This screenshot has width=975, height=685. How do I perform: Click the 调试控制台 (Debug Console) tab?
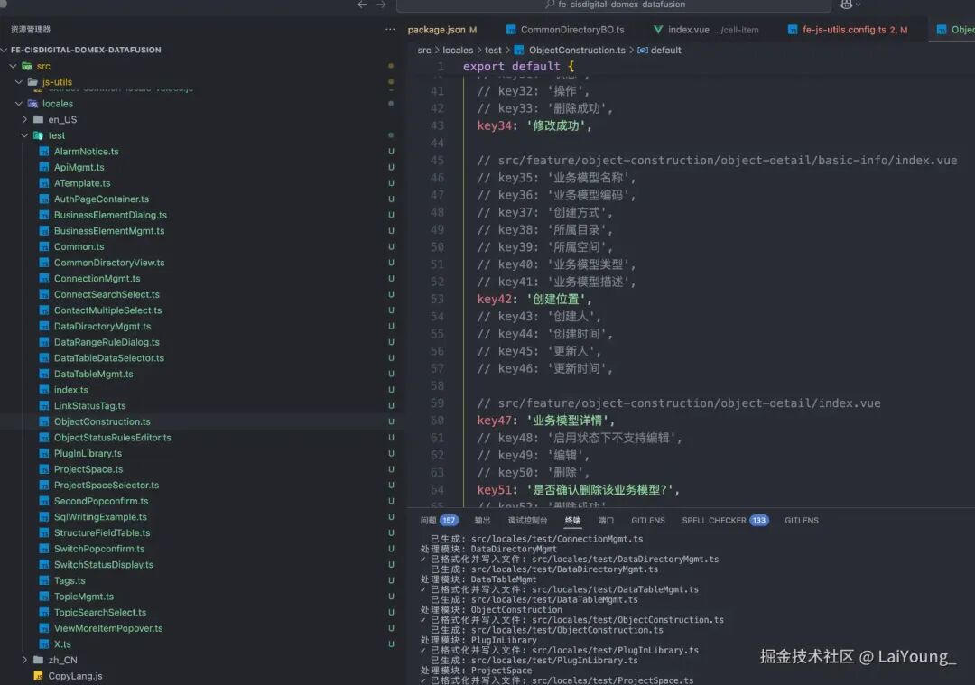click(527, 520)
